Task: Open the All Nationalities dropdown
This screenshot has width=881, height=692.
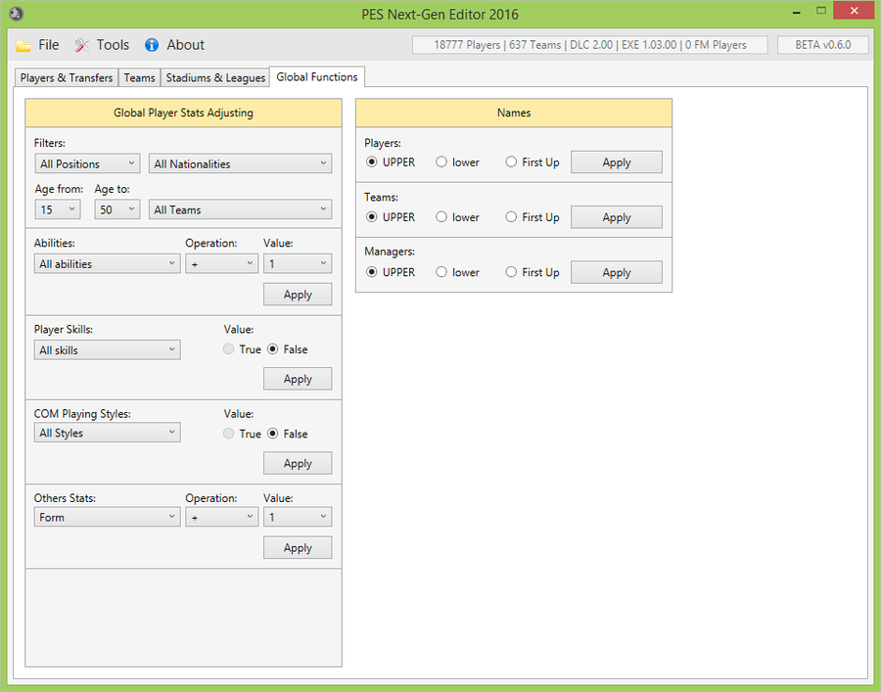Action: [240, 163]
